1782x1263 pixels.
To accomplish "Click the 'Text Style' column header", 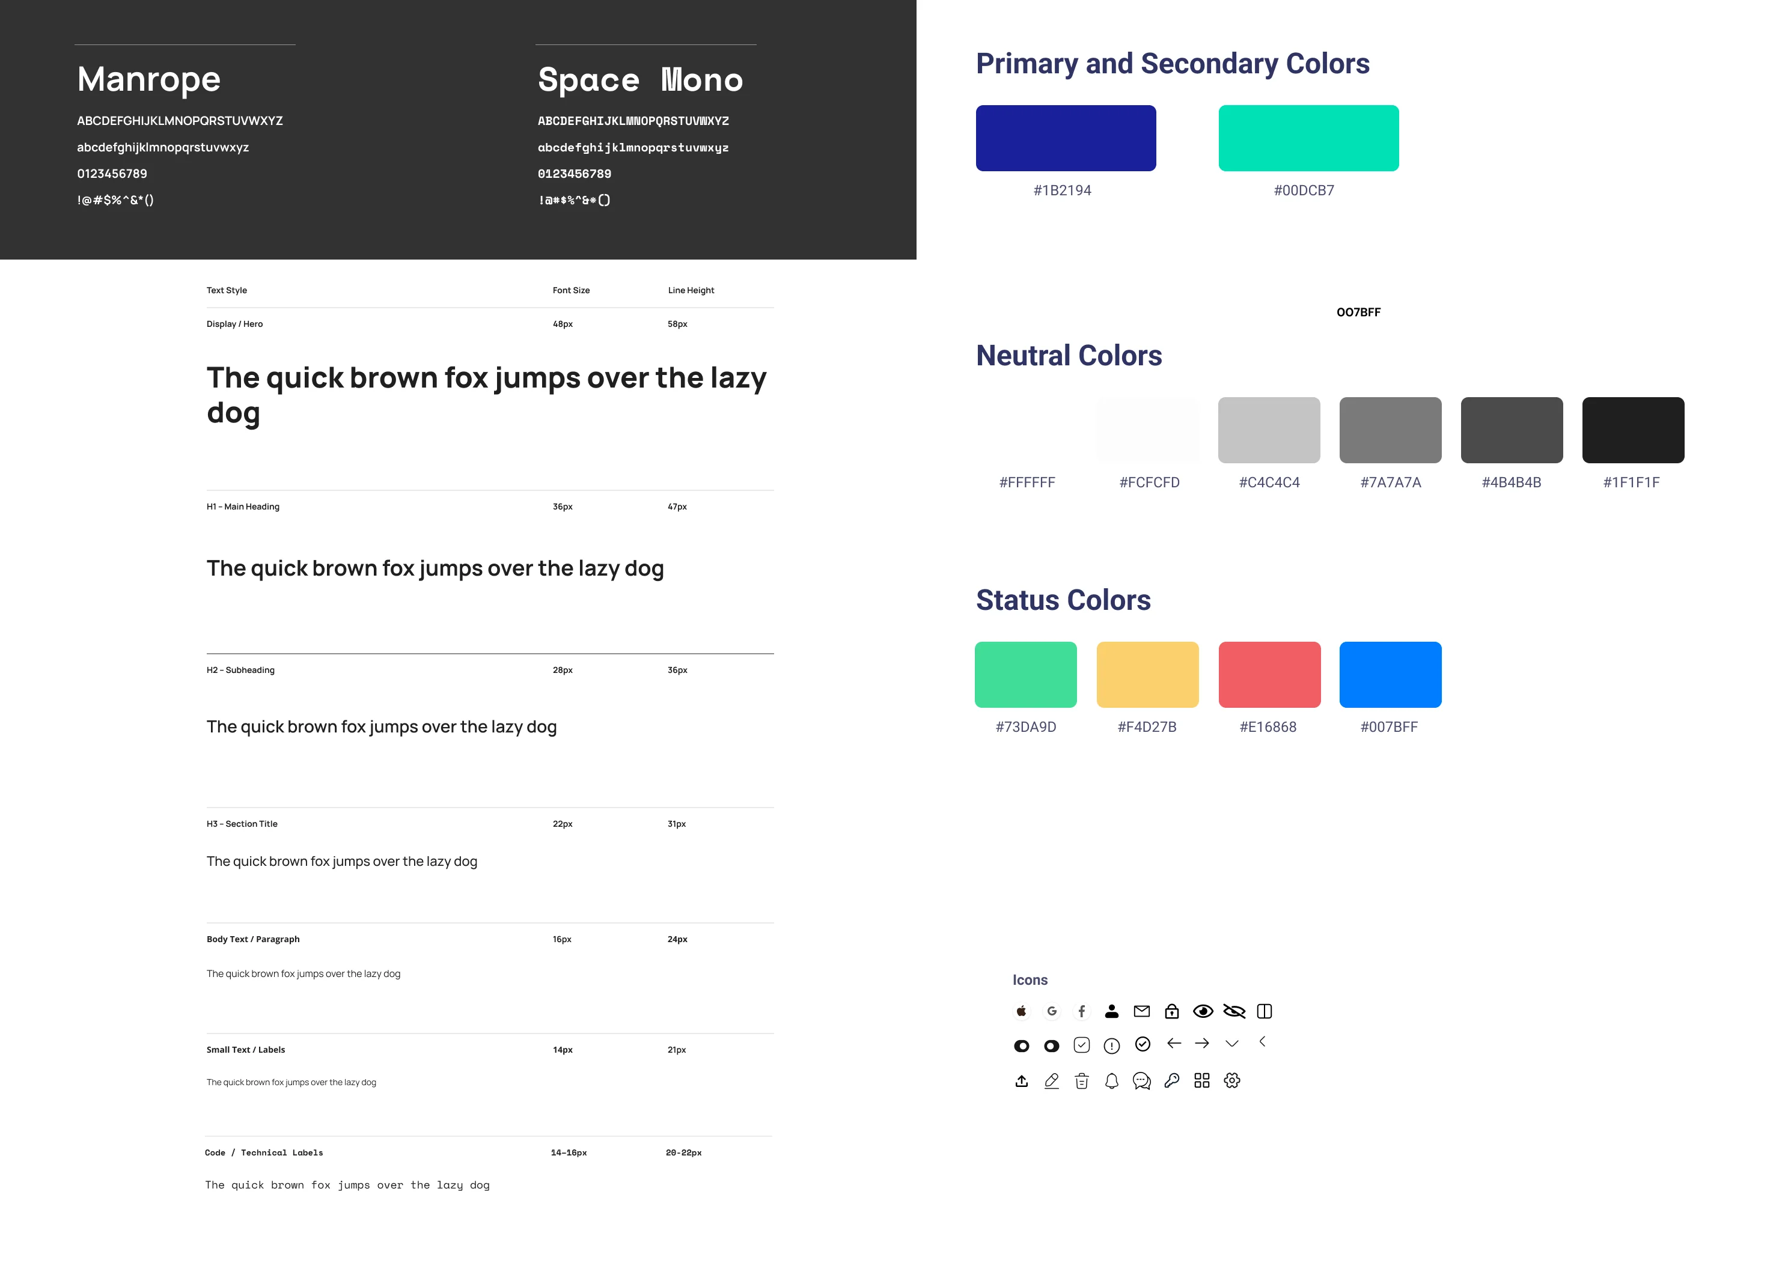I will [227, 290].
